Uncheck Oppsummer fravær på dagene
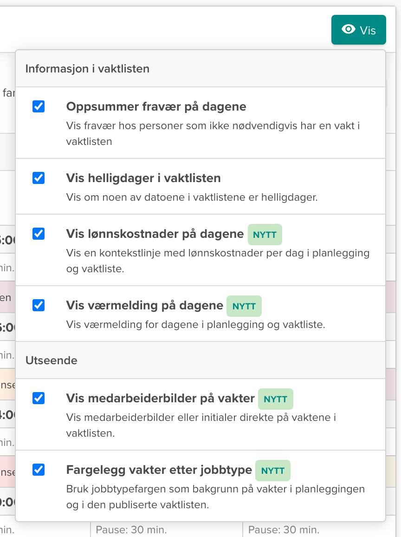 click(x=38, y=106)
